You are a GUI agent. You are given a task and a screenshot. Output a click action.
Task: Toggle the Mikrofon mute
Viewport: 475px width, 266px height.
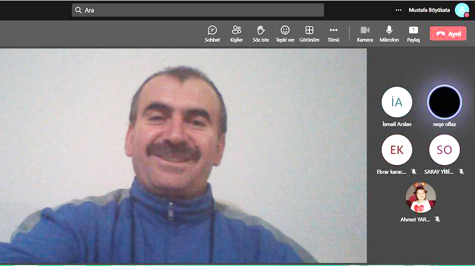tap(389, 34)
